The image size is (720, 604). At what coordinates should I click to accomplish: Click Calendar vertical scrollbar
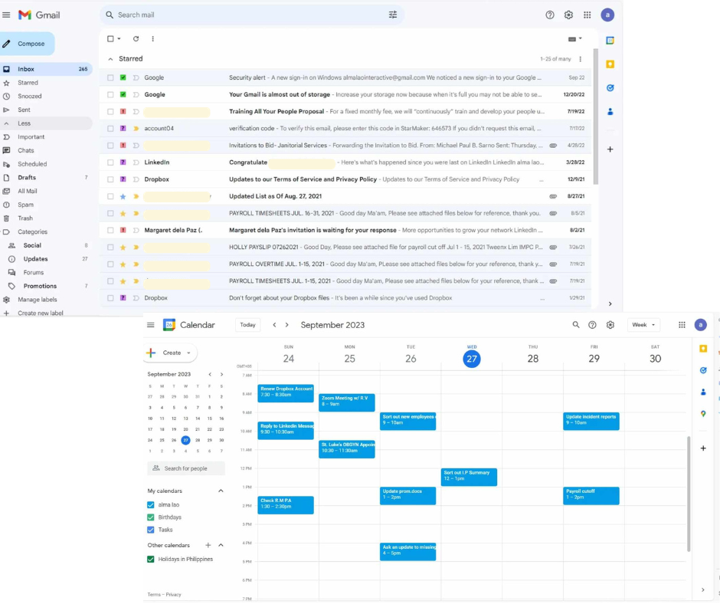tap(689, 494)
